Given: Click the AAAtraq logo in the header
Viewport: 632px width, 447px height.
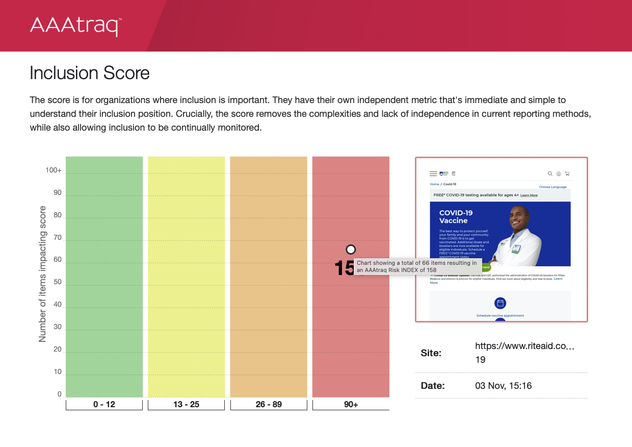Looking at the screenshot, I should pyautogui.click(x=74, y=26).
